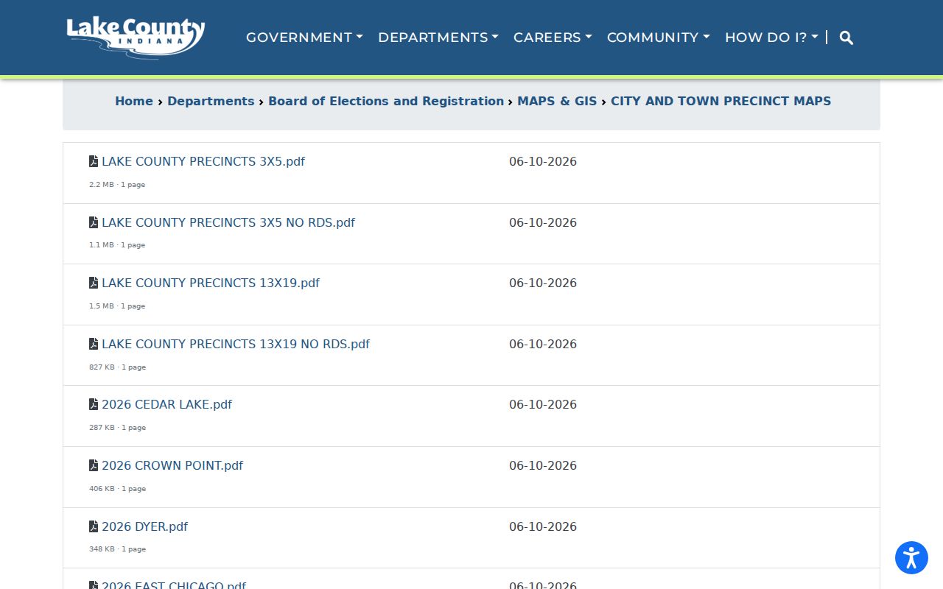943x589 pixels.
Task: Click "2.2 MB · 1 page" file info
Action: (117, 185)
